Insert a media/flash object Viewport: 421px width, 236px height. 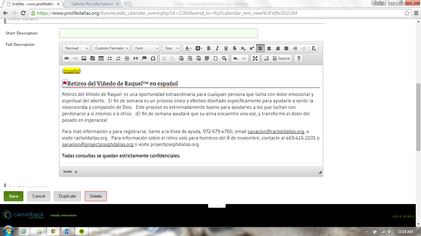point(92,58)
